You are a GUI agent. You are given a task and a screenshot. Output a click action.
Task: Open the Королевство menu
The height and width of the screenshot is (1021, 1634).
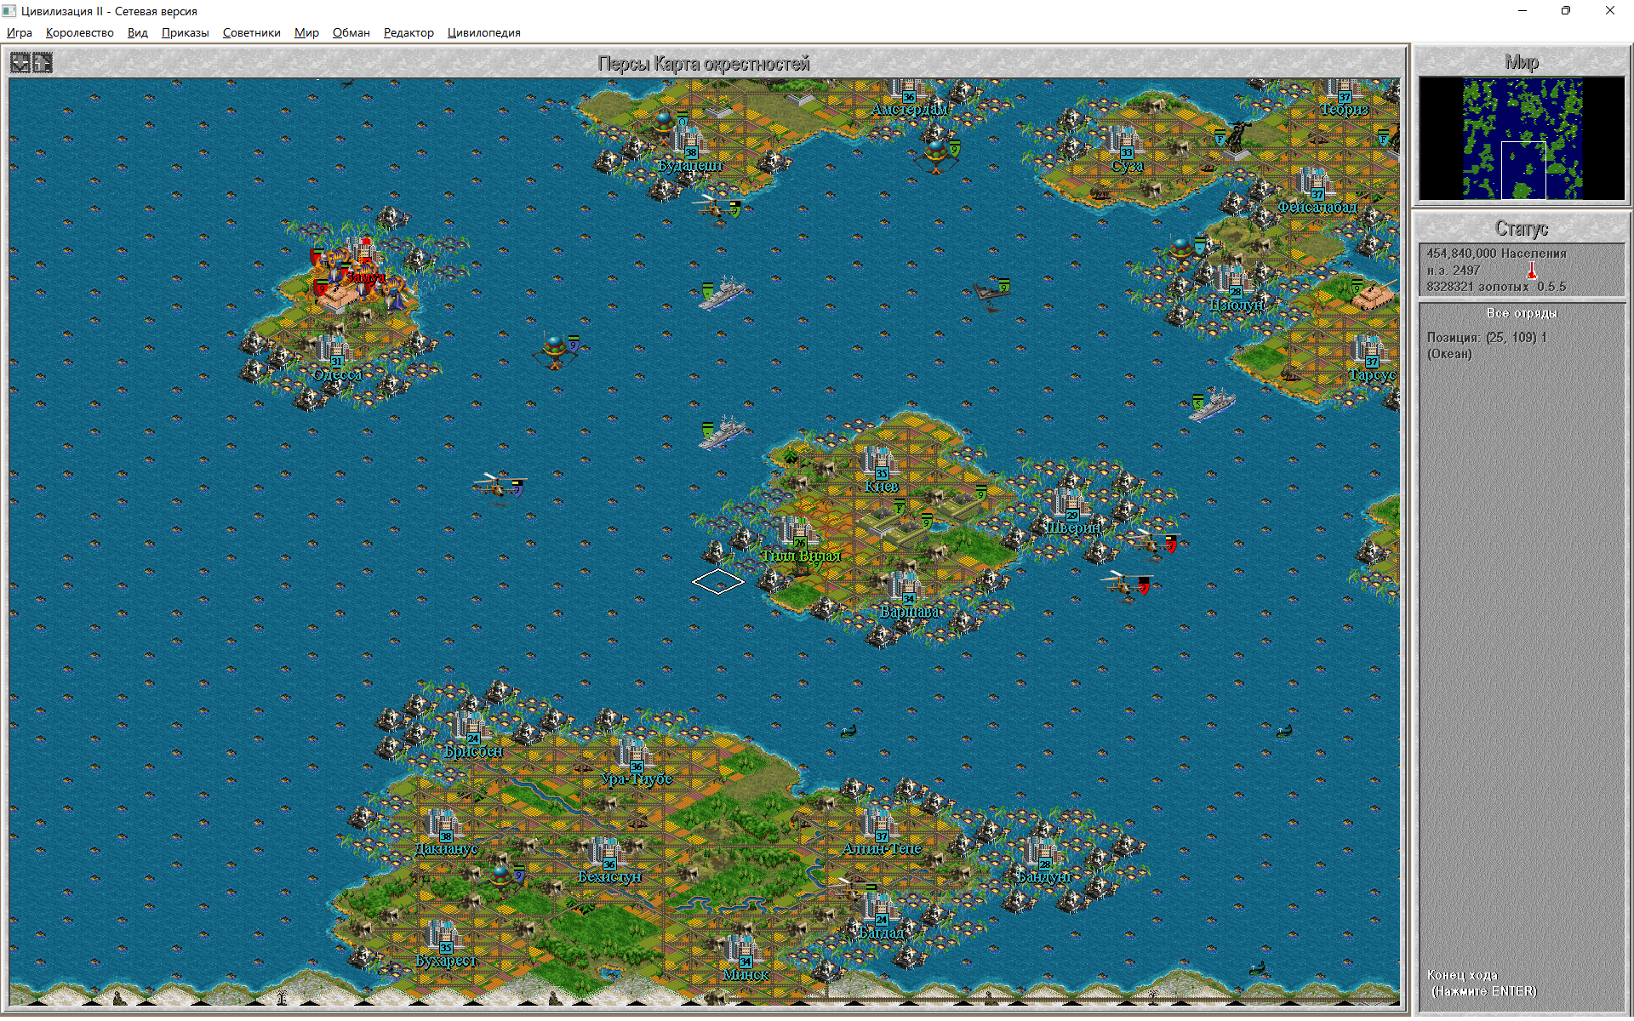point(80,32)
